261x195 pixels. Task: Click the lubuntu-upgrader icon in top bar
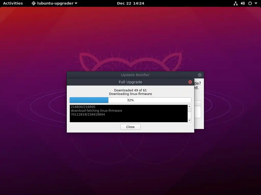(x=33, y=3)
